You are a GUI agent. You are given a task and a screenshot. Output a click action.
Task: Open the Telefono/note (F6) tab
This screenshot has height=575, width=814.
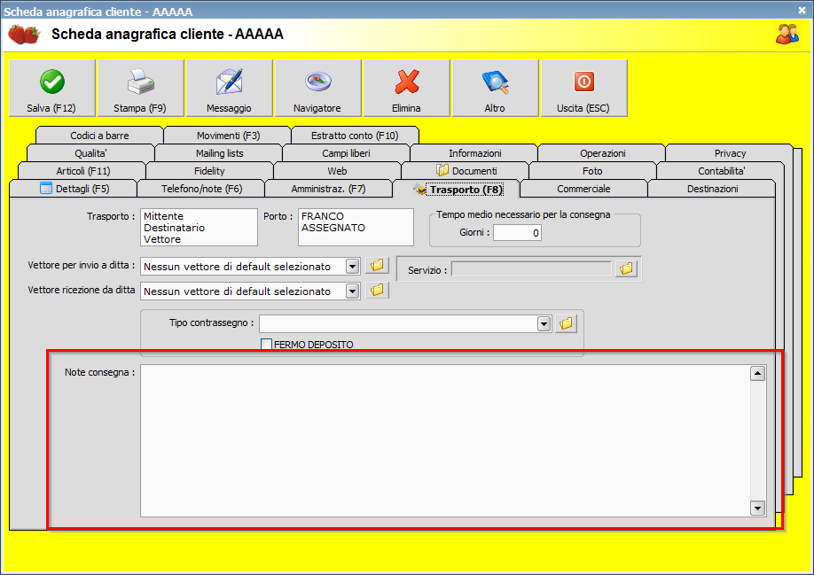click(x=201, y=189)
